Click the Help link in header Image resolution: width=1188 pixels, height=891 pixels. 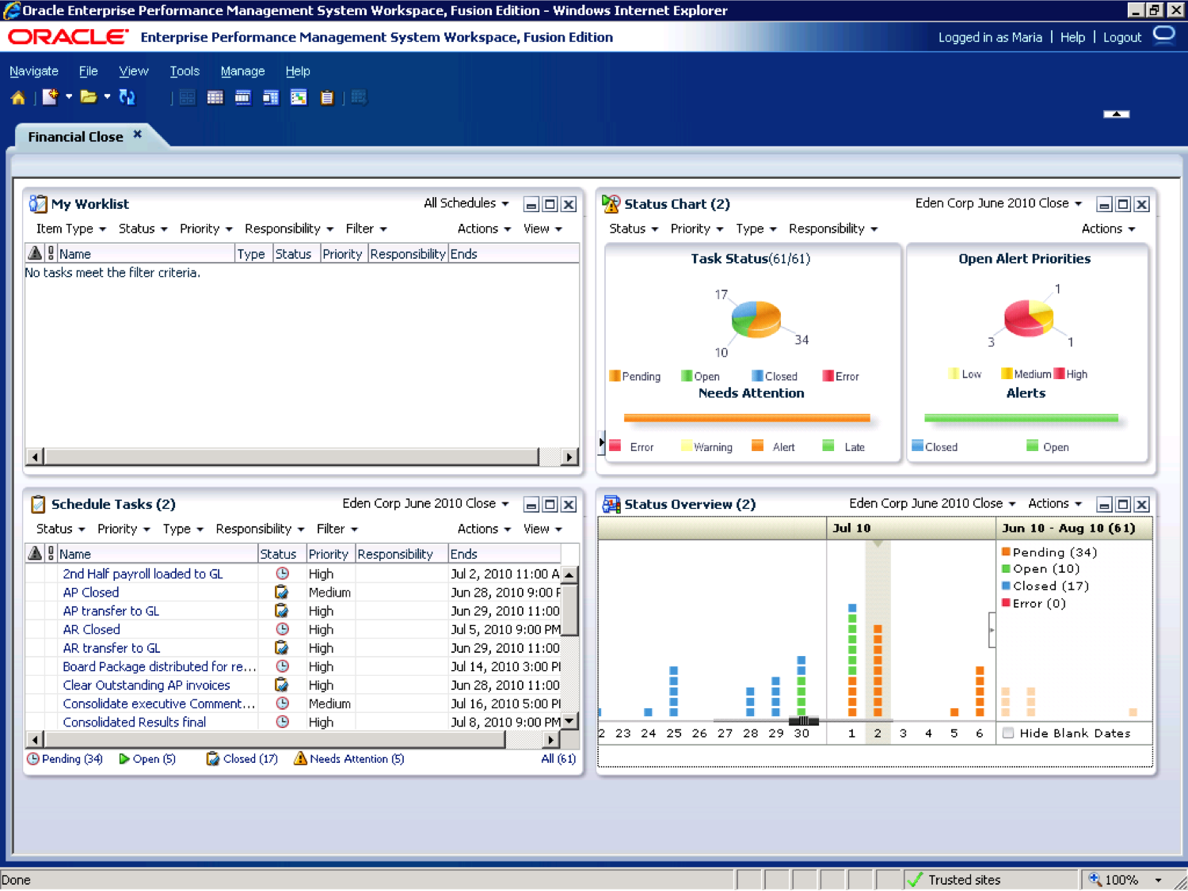pos(1072,37)
